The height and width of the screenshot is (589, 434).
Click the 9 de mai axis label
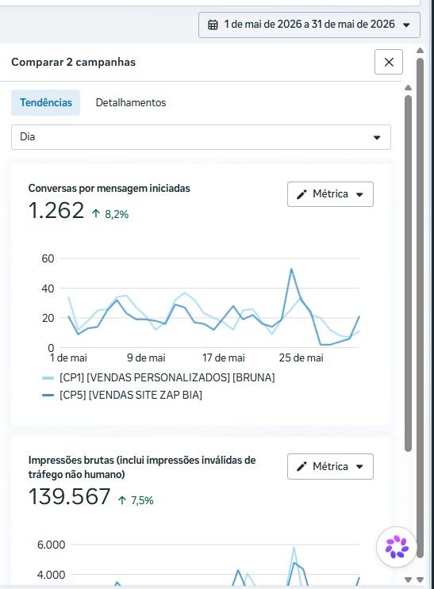coord(146,358)
